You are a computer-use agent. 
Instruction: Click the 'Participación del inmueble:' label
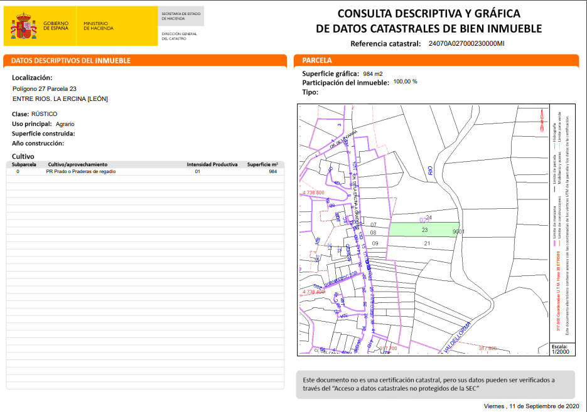coord(345,83)
